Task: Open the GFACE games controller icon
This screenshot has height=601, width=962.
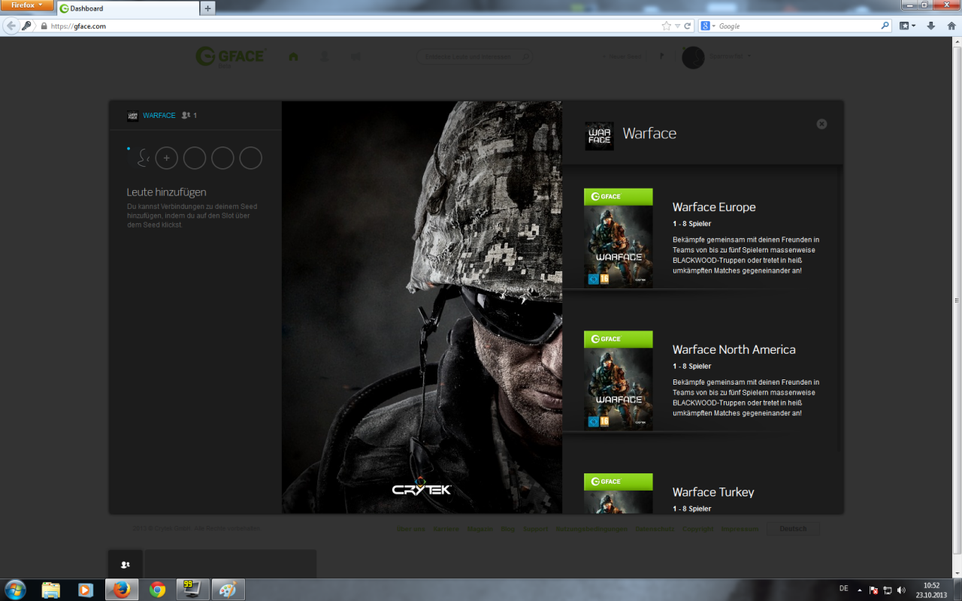Action: [355, 56]
